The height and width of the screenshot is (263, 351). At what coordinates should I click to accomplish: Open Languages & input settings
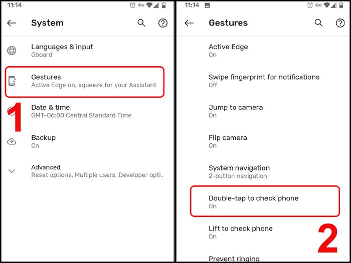pyautogui.click(x=88, y=51)
